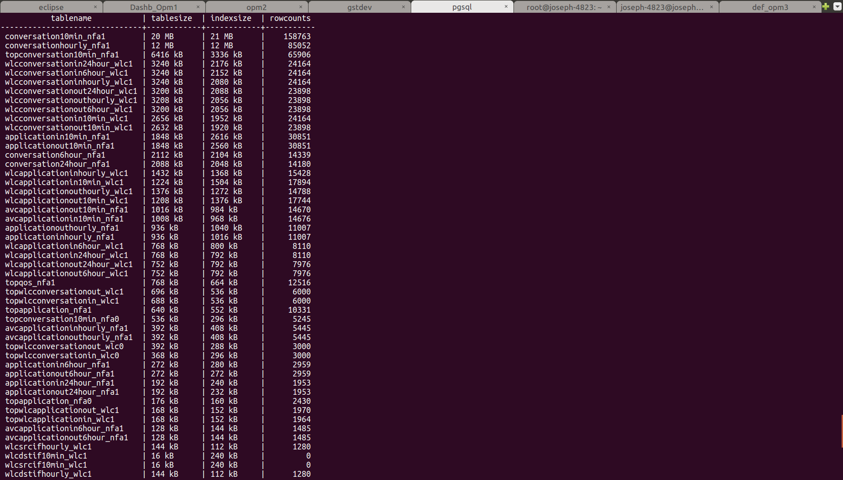This screenshot has width=843, height=480.
Task: Click wlcconversationin6hour_wlc1 row name
Action: (x=67, y=73)
